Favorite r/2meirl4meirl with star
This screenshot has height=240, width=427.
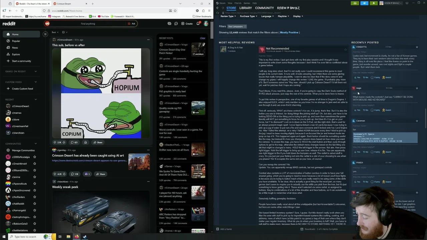34,164
